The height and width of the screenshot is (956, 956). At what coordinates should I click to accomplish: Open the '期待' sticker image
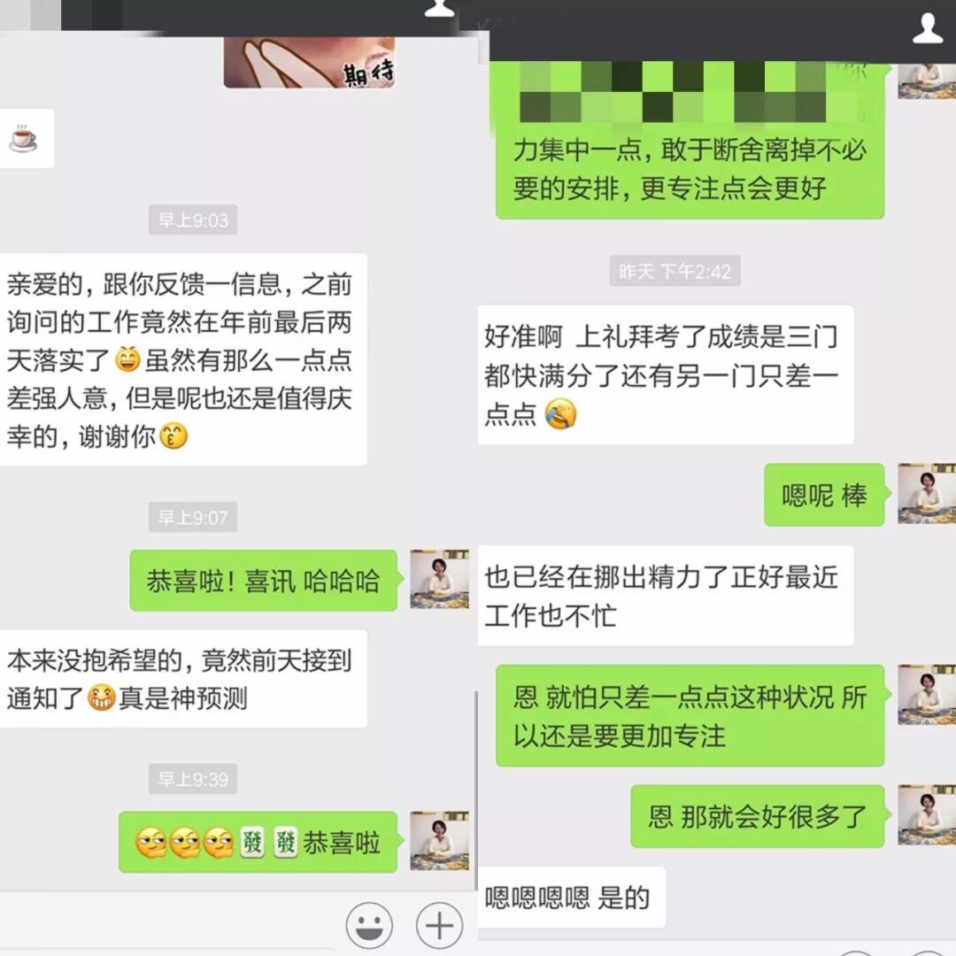(x=309, y=62)
